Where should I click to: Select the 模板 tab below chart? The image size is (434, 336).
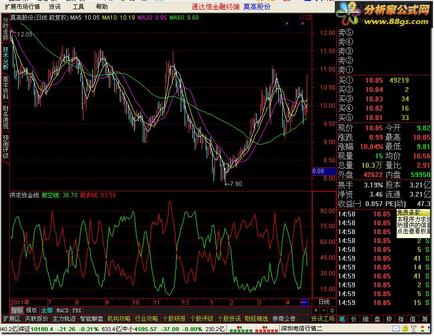[x=31, y=310]
